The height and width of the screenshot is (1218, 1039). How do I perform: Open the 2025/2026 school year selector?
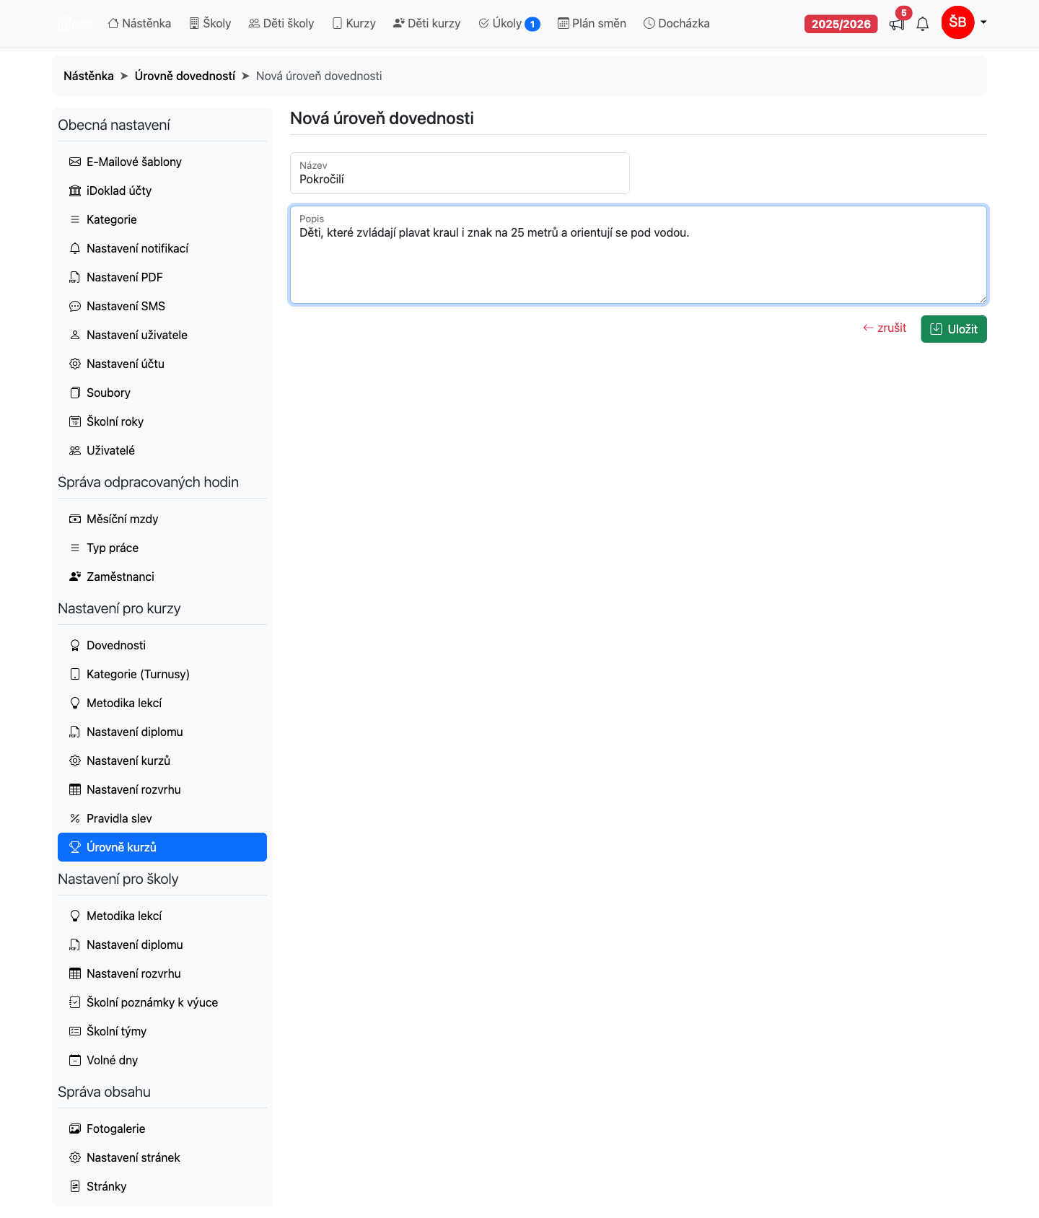[x=841, y=24]
